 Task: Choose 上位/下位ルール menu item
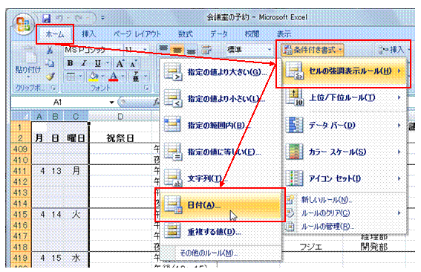pos(345,97)
